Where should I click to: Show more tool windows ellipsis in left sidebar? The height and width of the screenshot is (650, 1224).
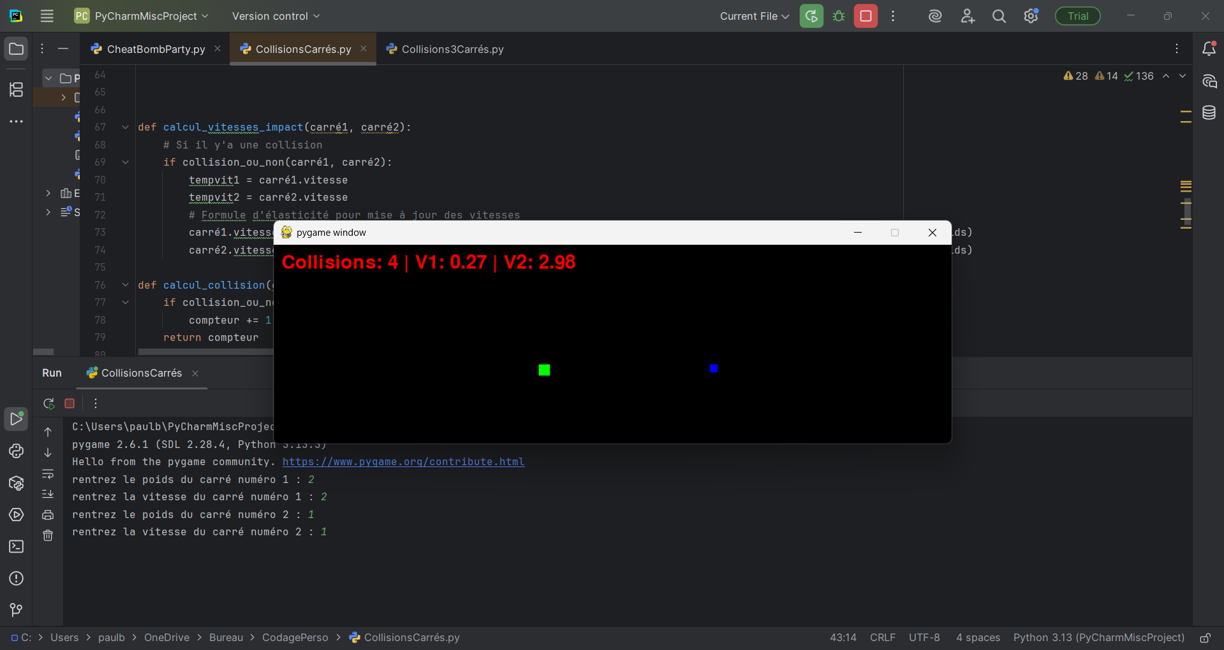click(16, 121)
